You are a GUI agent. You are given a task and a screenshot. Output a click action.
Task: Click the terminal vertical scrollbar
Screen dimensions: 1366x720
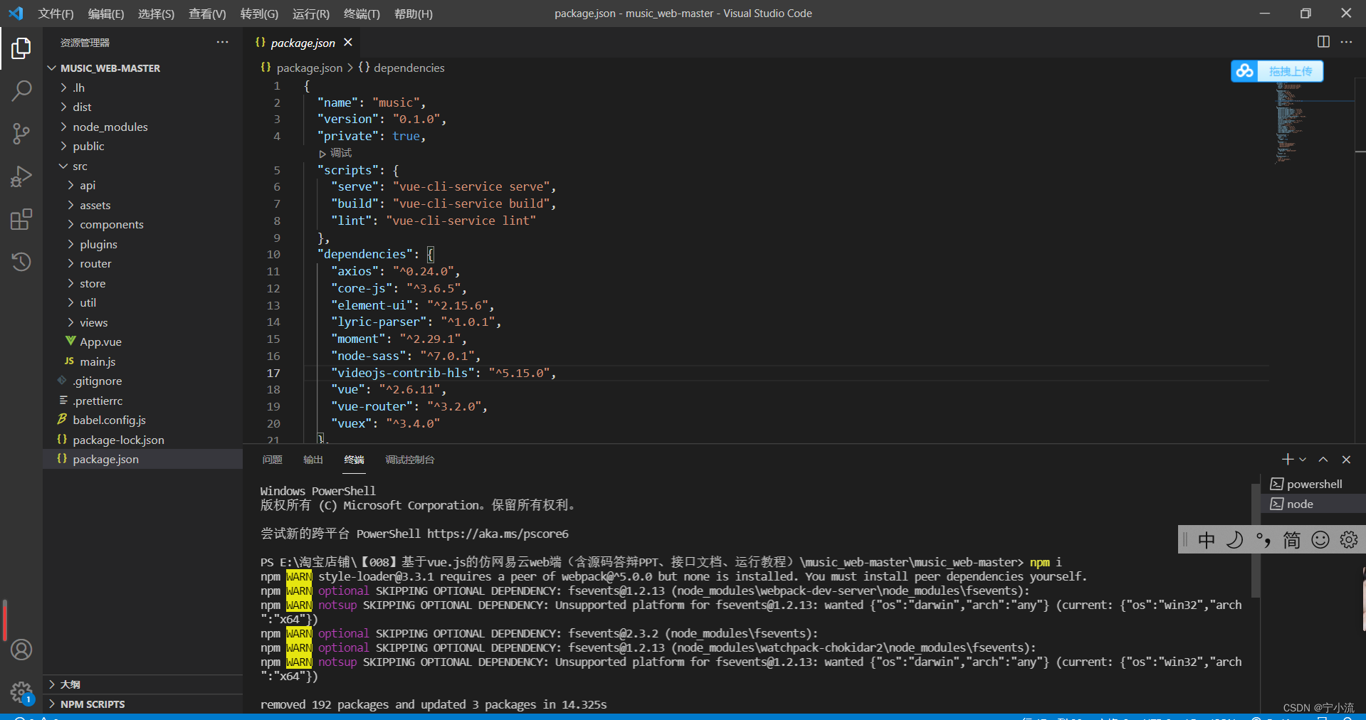coord(1256,541)
